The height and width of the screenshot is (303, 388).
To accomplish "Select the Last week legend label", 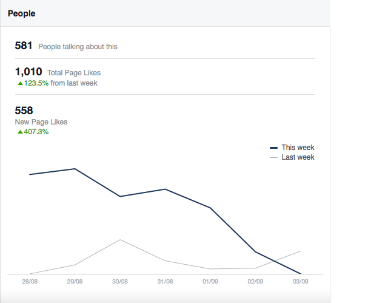I will (298, 157).
